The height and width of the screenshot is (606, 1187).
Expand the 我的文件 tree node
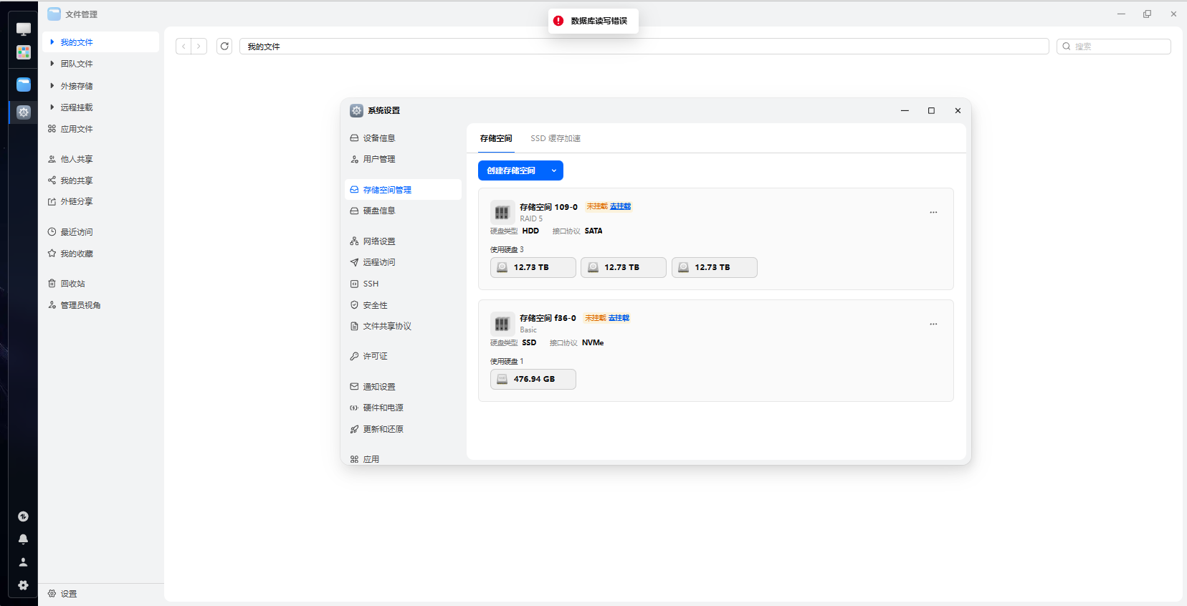coord(52,42)
